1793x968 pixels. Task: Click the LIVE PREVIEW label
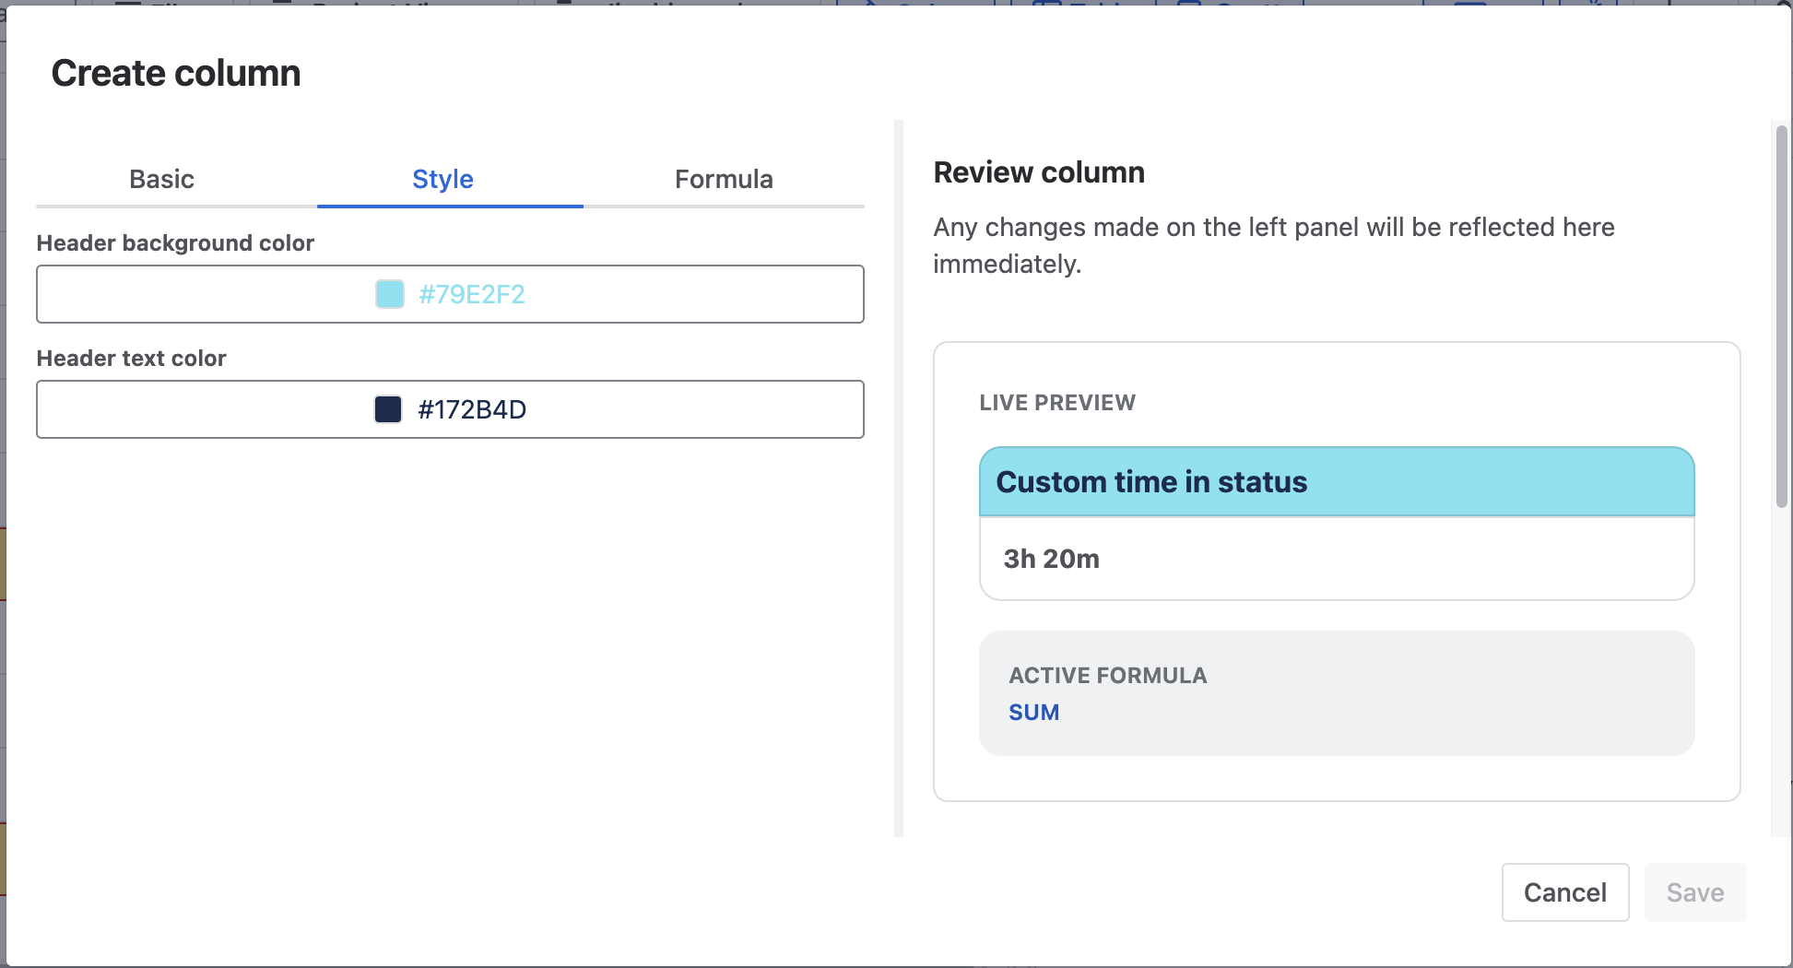(x=1057, y=403)
